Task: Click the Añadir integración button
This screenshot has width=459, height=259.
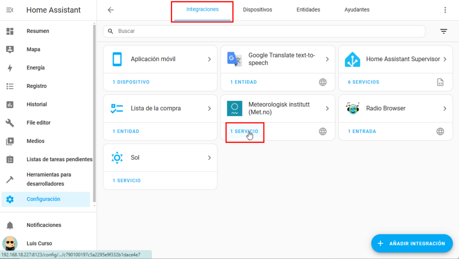Action: coord(412,243)
